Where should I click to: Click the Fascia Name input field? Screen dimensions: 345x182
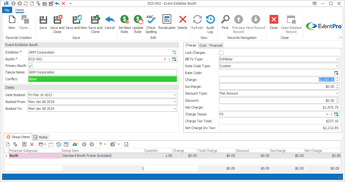(x=103, y=72)
